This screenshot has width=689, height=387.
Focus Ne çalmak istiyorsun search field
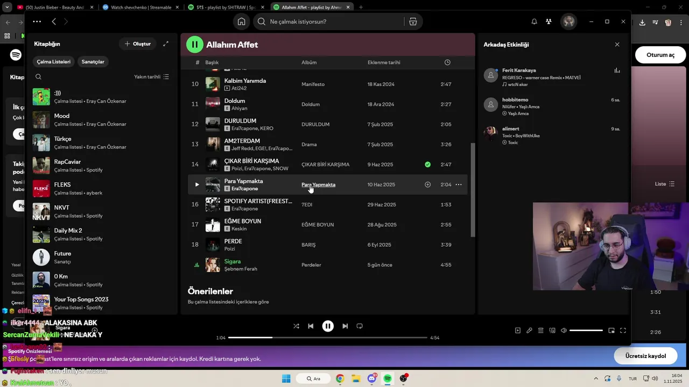tap(328, 21)
